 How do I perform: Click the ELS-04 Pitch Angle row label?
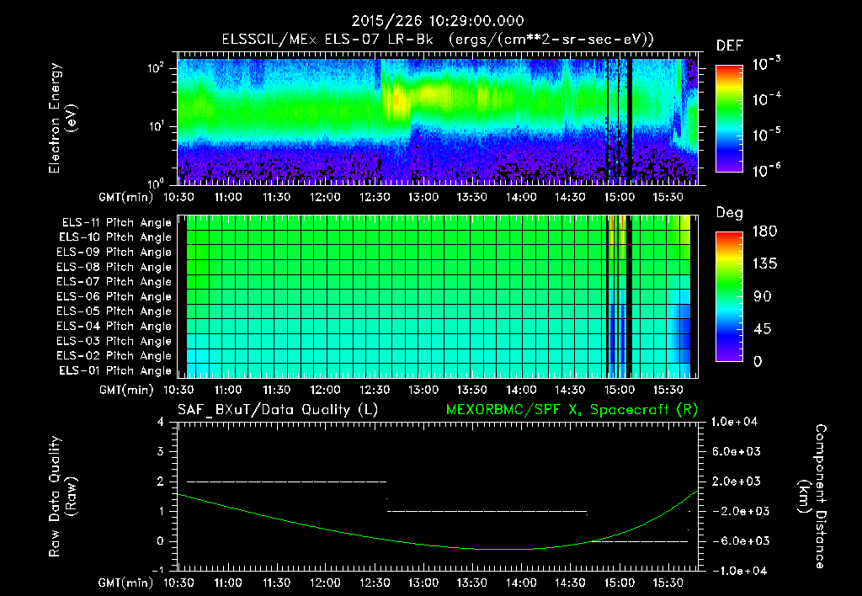[114, 326]
